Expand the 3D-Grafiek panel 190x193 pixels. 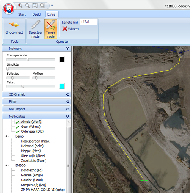[68, 94]
